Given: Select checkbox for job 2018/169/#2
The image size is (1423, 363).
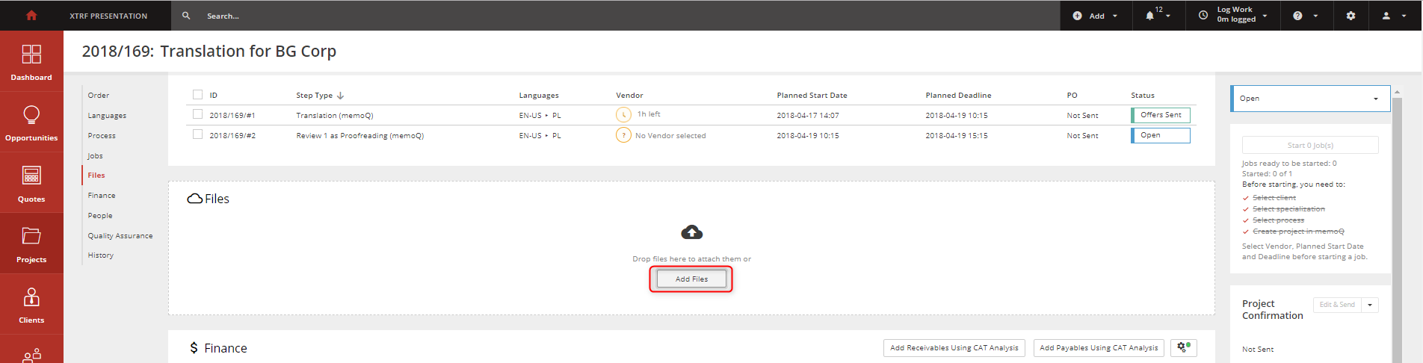Looking at the screenshot, I should coord(198,134).
